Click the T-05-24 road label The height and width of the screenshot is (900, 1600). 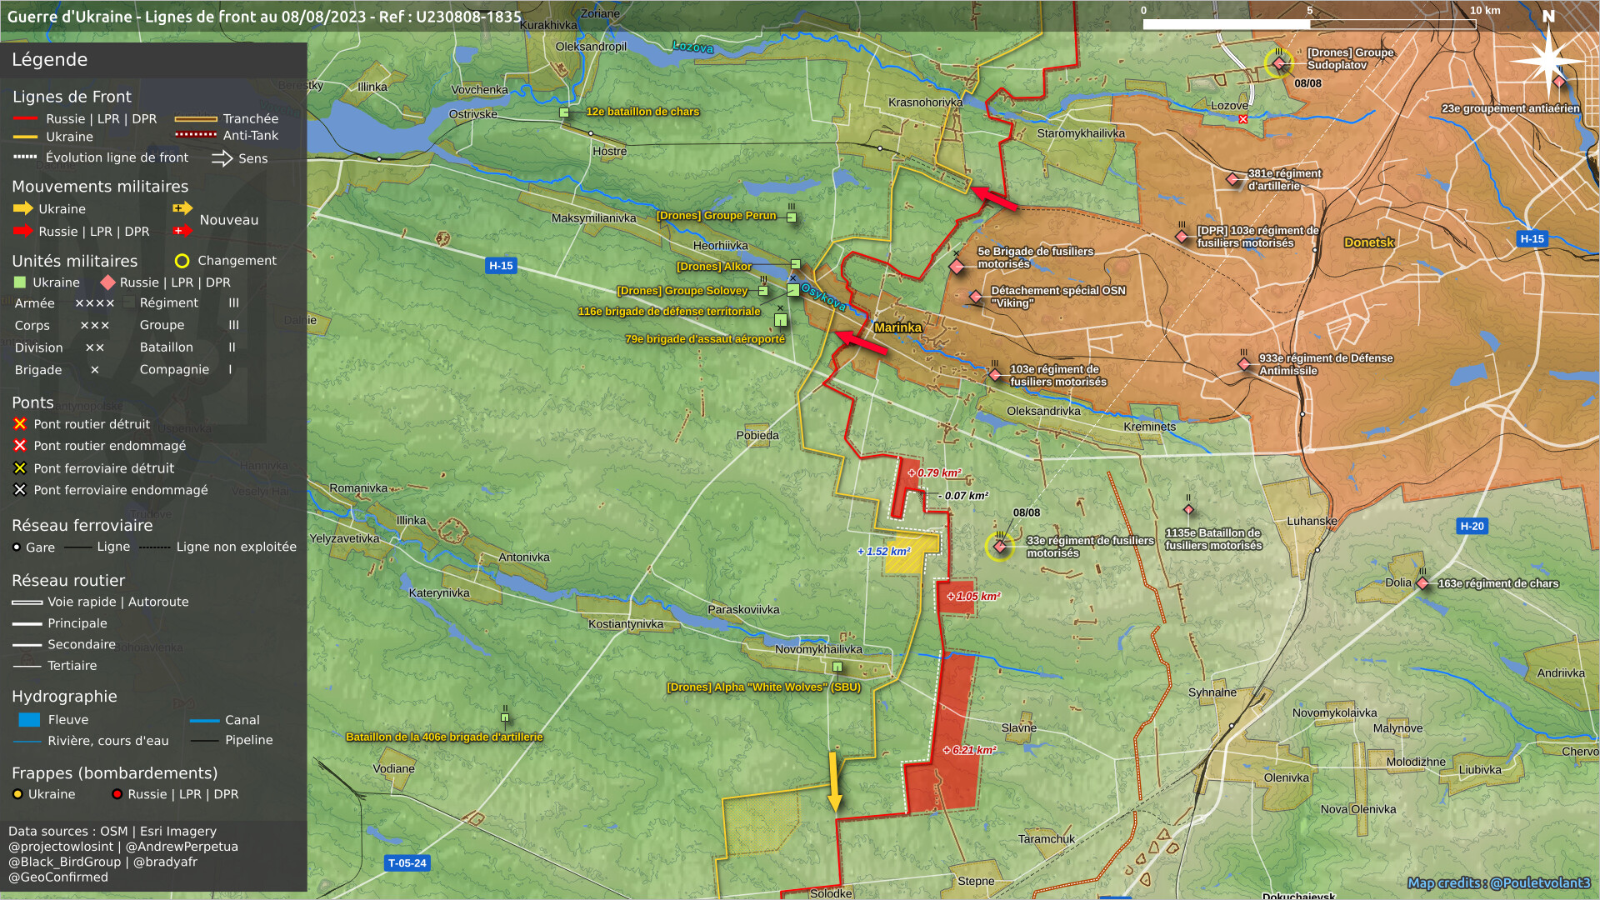click(407, 863)
